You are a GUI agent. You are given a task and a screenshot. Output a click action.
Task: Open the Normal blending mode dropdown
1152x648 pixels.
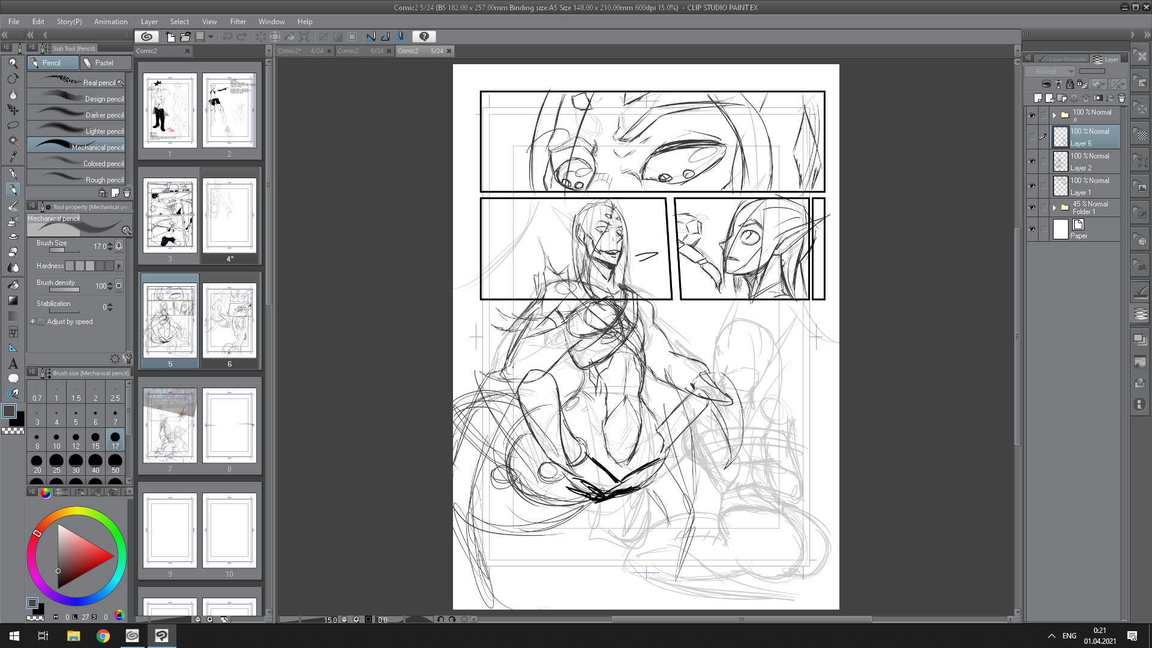(1050, 71)
